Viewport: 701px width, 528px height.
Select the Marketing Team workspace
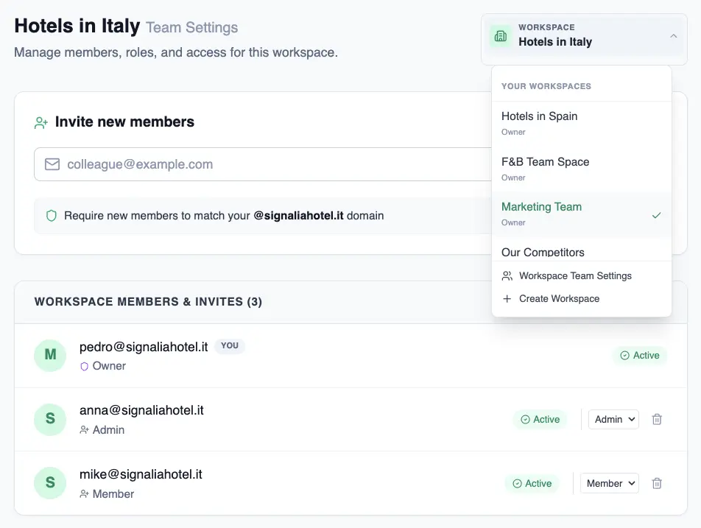(581, 214)
